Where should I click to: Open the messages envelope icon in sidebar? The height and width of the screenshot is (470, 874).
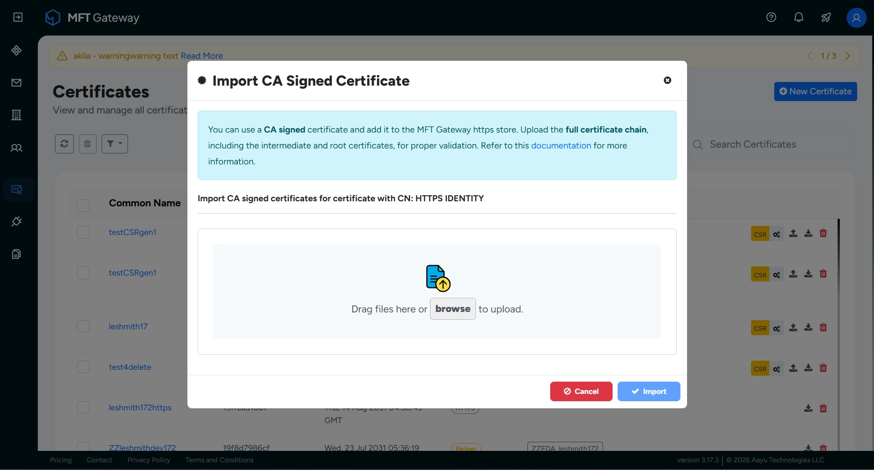tap(16, 82)
